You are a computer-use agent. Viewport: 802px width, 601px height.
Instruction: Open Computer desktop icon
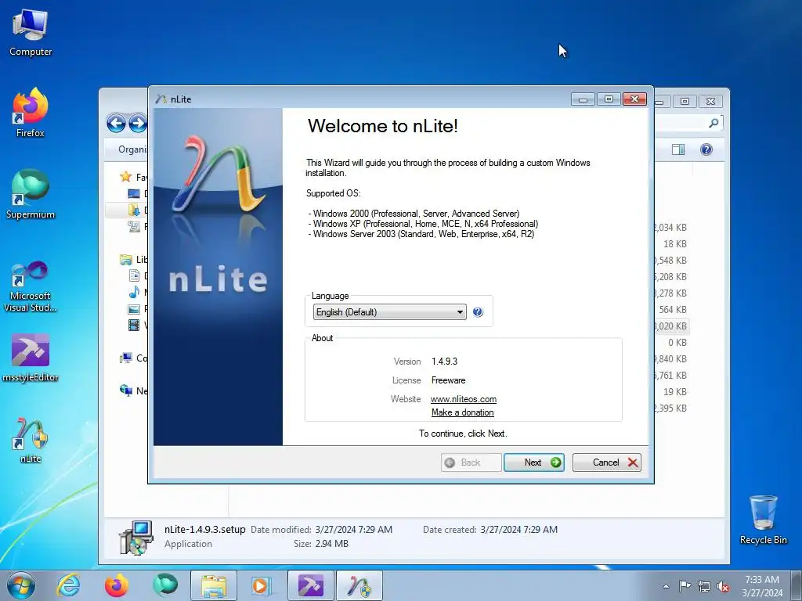[31, 33]
